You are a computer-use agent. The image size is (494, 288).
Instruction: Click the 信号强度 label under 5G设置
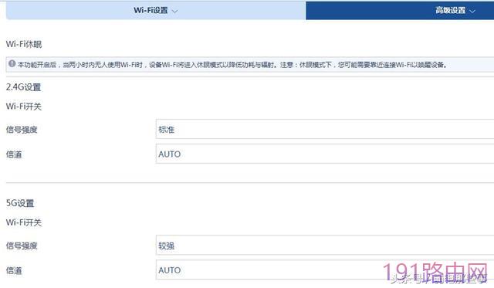pyautogui.click(x=22, y=246)
